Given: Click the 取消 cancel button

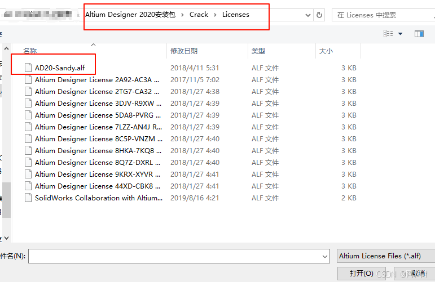Looking at the screenshot, I should click(415, 274).
